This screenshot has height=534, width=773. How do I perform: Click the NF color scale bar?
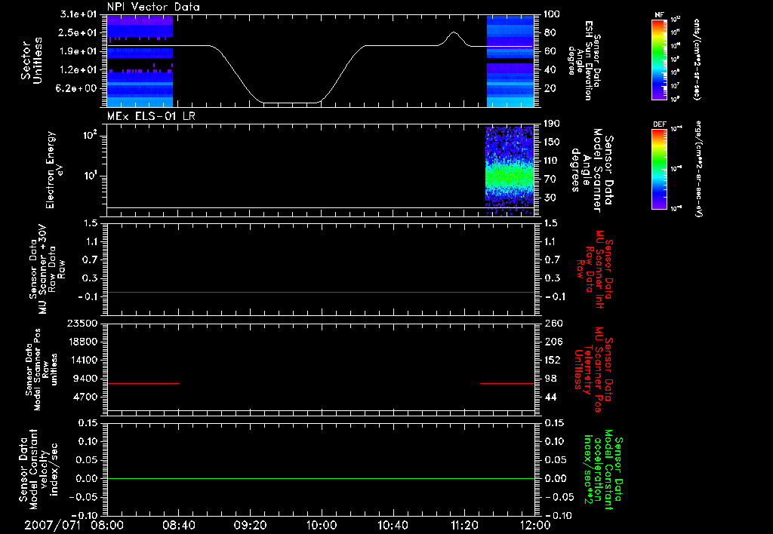pos(660,60)
